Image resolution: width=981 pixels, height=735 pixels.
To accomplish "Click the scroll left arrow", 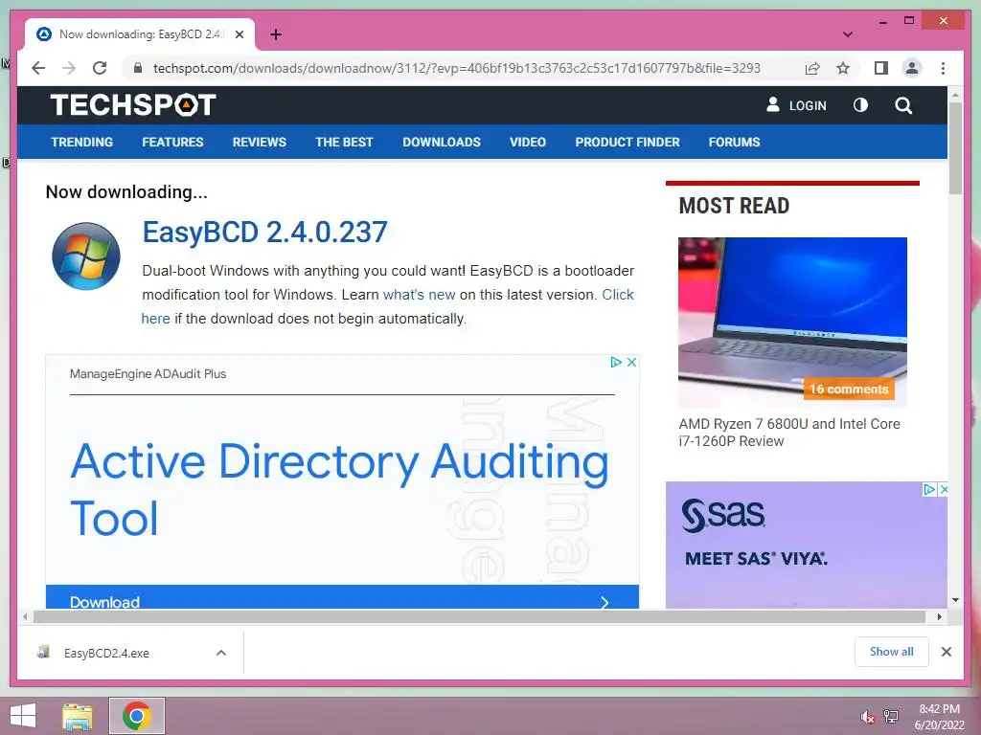I will coord(24,617).
